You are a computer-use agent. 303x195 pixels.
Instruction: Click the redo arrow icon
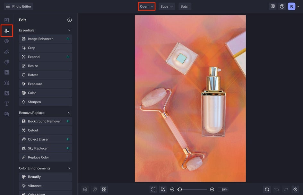(286, 190)
